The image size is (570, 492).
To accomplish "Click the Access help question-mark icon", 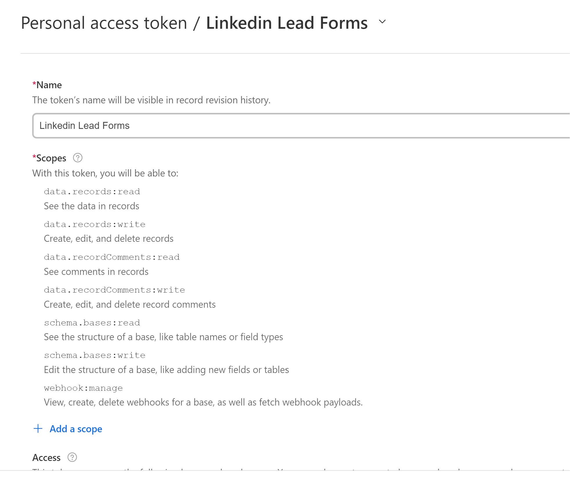I will pos(72,457).
